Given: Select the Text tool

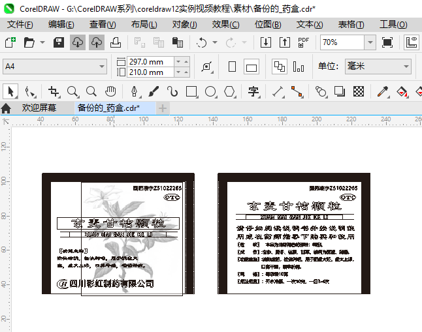Looking at the screenshot, I should click(253, 92).
